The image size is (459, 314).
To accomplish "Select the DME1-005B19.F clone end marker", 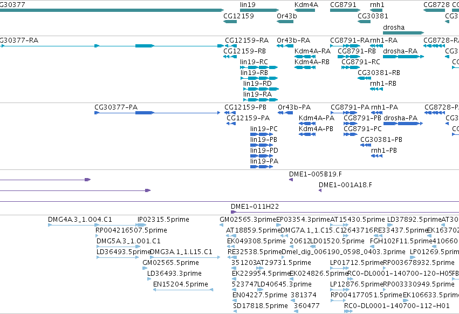I will pyautogui.click(x=291, y=180).
